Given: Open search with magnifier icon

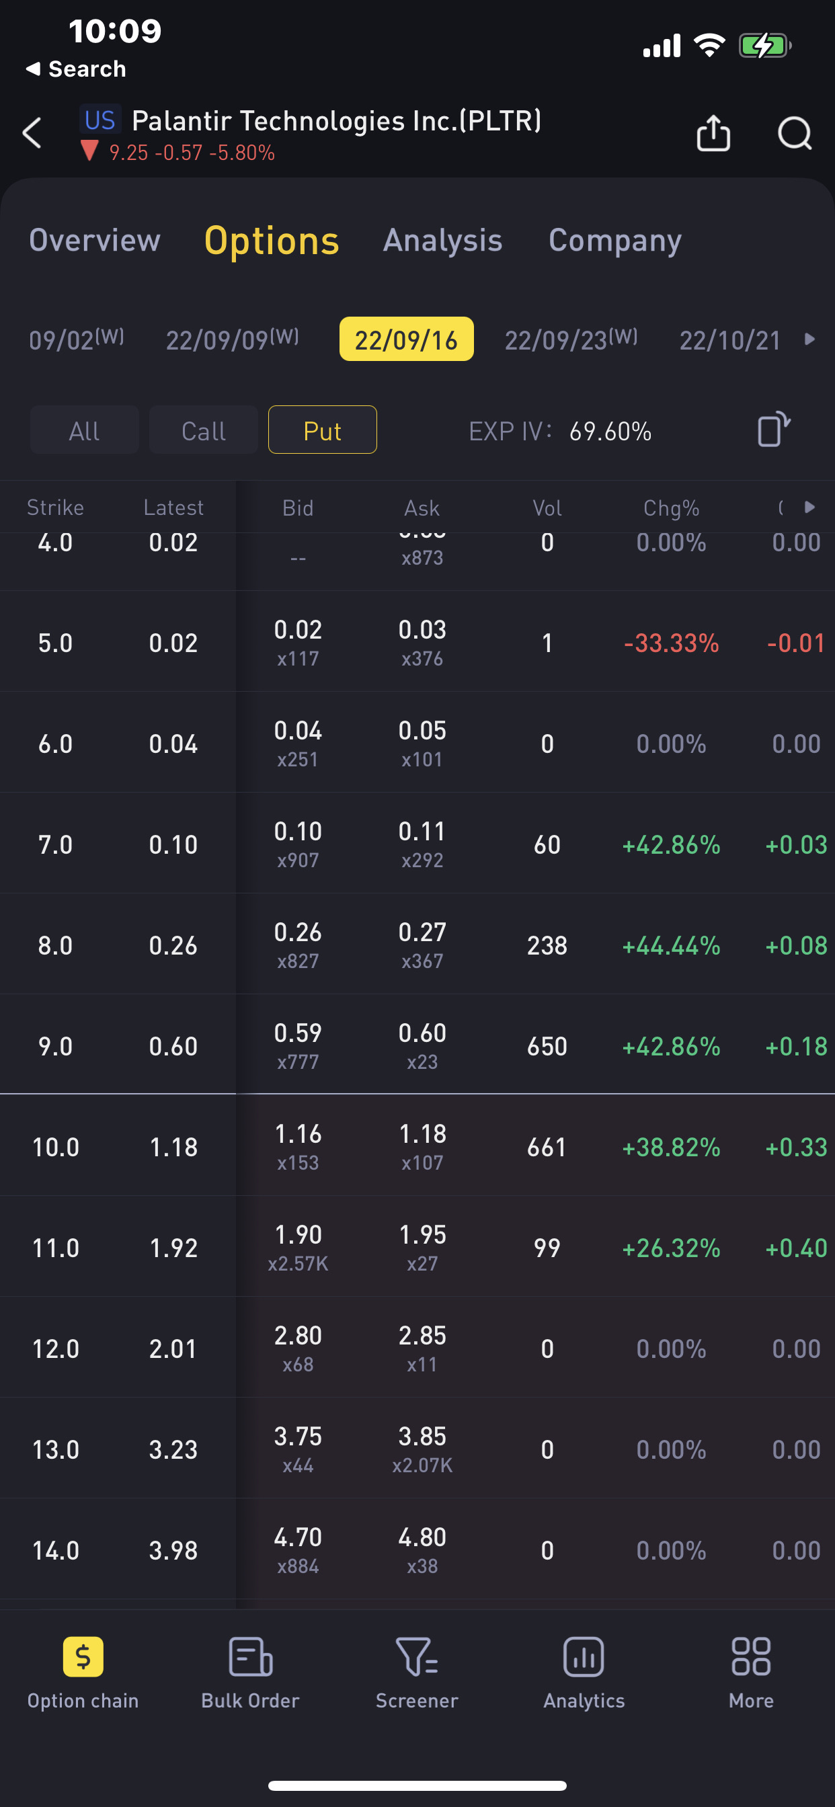Looking at the screenshot, I should pos(794,132).
